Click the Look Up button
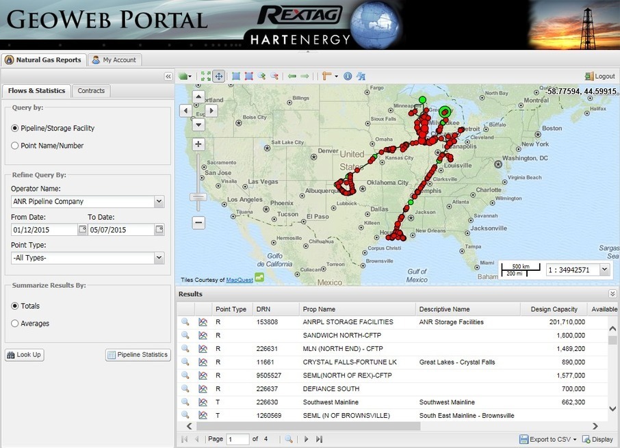The image size is (620, 448). (25, 355)
